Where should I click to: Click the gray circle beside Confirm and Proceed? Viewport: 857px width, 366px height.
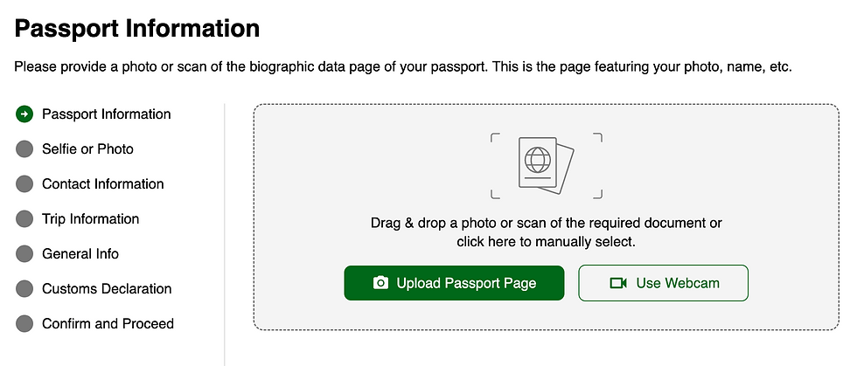[24, 324]
